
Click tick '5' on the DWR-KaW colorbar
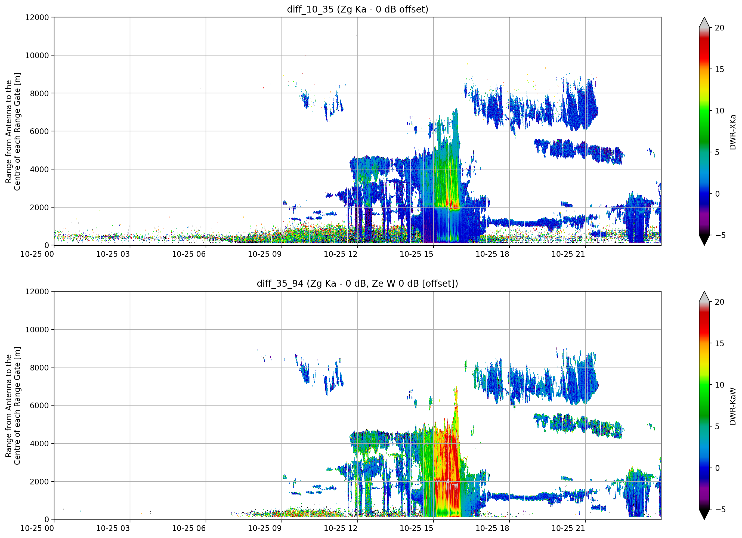click(717, 426)
